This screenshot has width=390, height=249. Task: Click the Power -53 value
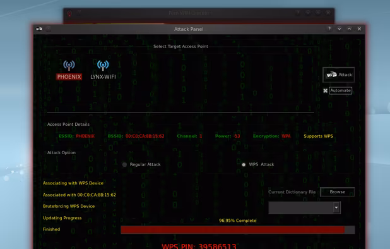coord(237,137)
